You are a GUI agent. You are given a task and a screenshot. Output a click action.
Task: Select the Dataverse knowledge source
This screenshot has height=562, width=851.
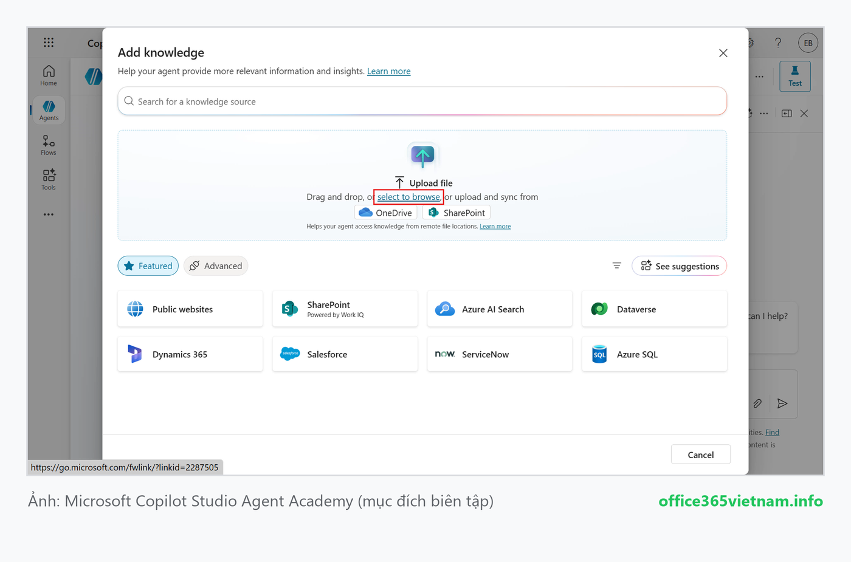[x=654, y=309]
